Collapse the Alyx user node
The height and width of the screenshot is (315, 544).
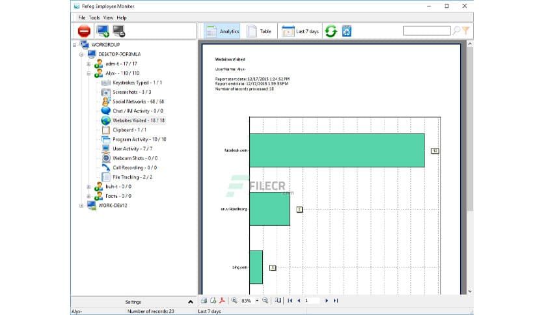point(88,73)
